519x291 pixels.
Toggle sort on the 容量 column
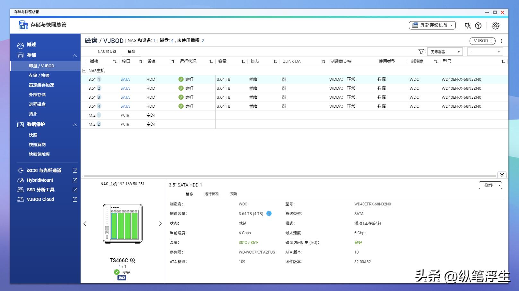pos(243,61)
